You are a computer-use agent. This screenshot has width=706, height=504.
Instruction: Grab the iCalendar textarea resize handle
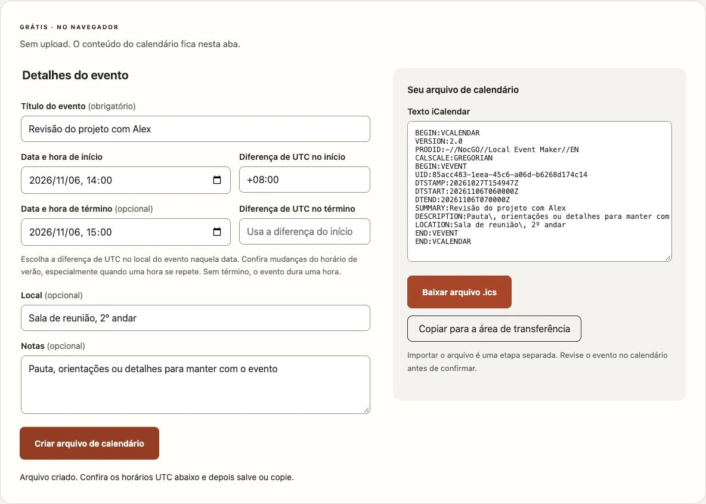[x=668, y=258]
